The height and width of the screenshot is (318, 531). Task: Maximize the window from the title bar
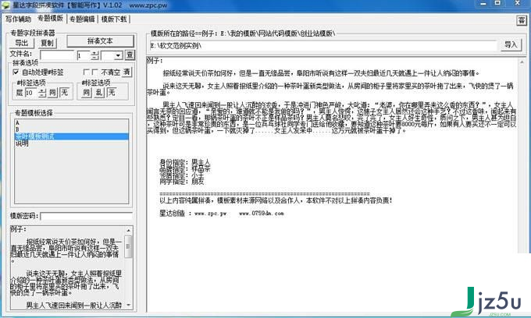498,4
